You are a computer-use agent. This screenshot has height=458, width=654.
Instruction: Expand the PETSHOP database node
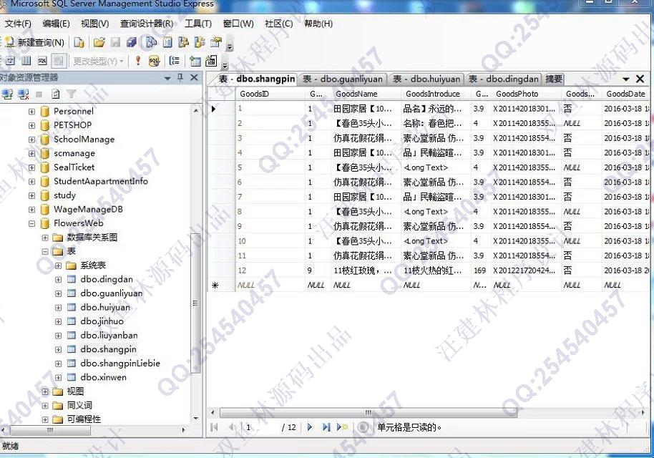coord(31,125)
